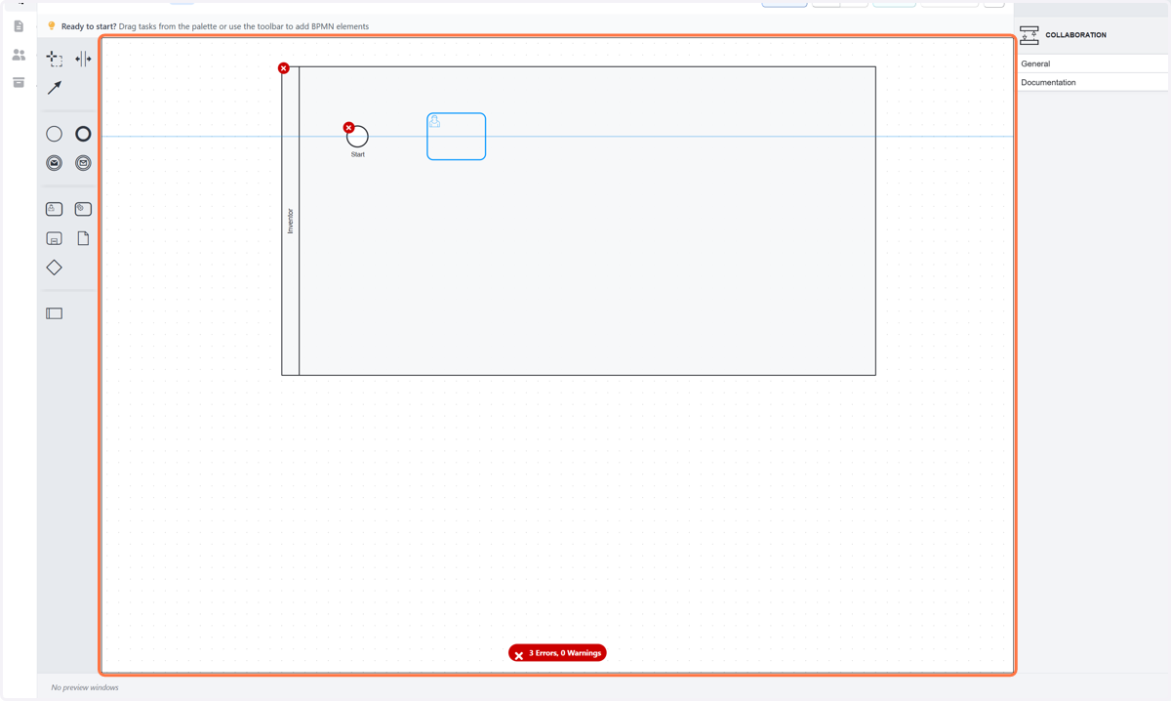
Task: Click the lightbulb hint icon
Action: pos(52,26)
